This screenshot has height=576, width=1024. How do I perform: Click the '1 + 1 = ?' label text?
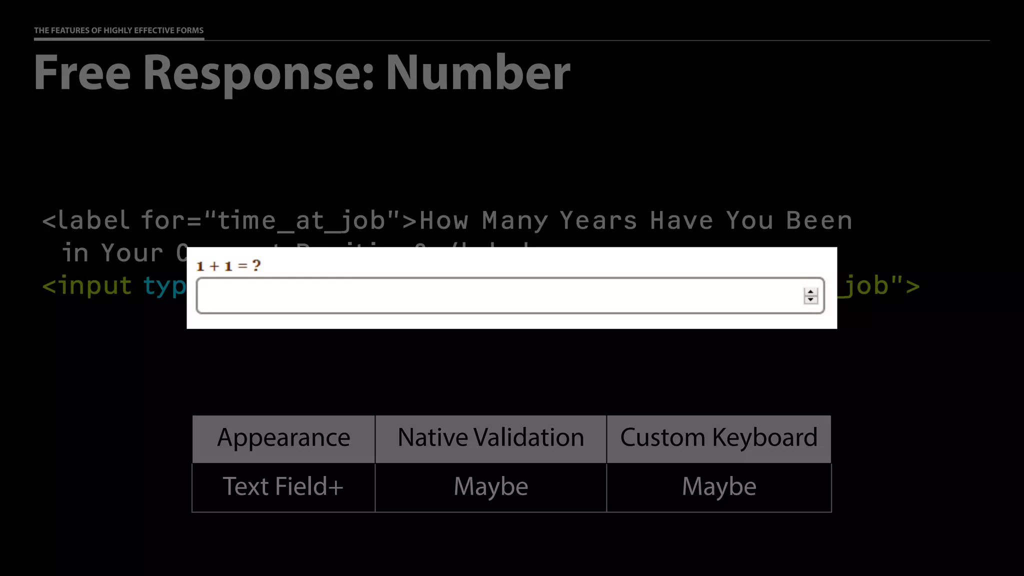tap(228, 265)
